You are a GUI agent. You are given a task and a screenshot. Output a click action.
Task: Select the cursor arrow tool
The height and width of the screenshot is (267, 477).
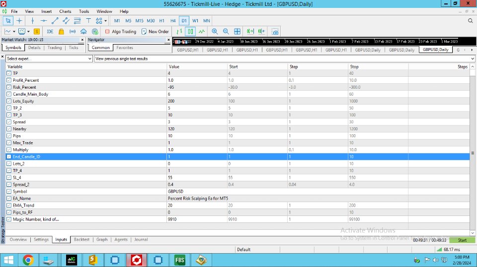pyautogui.click(x=8, y=21)
